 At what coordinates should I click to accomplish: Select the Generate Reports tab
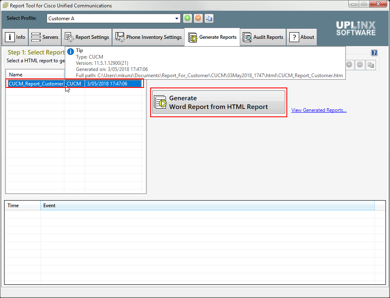pos(212,37)
